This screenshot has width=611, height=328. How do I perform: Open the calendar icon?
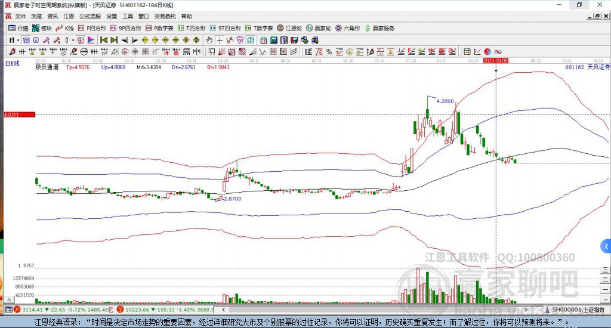[x=263, y=40]
